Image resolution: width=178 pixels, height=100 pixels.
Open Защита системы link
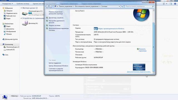[55, 26]
